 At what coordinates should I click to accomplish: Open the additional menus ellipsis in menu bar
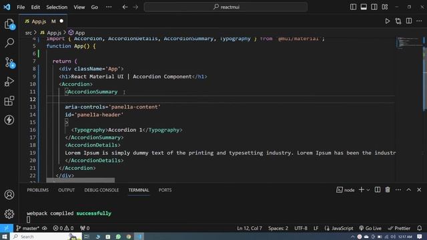(109, 7)
